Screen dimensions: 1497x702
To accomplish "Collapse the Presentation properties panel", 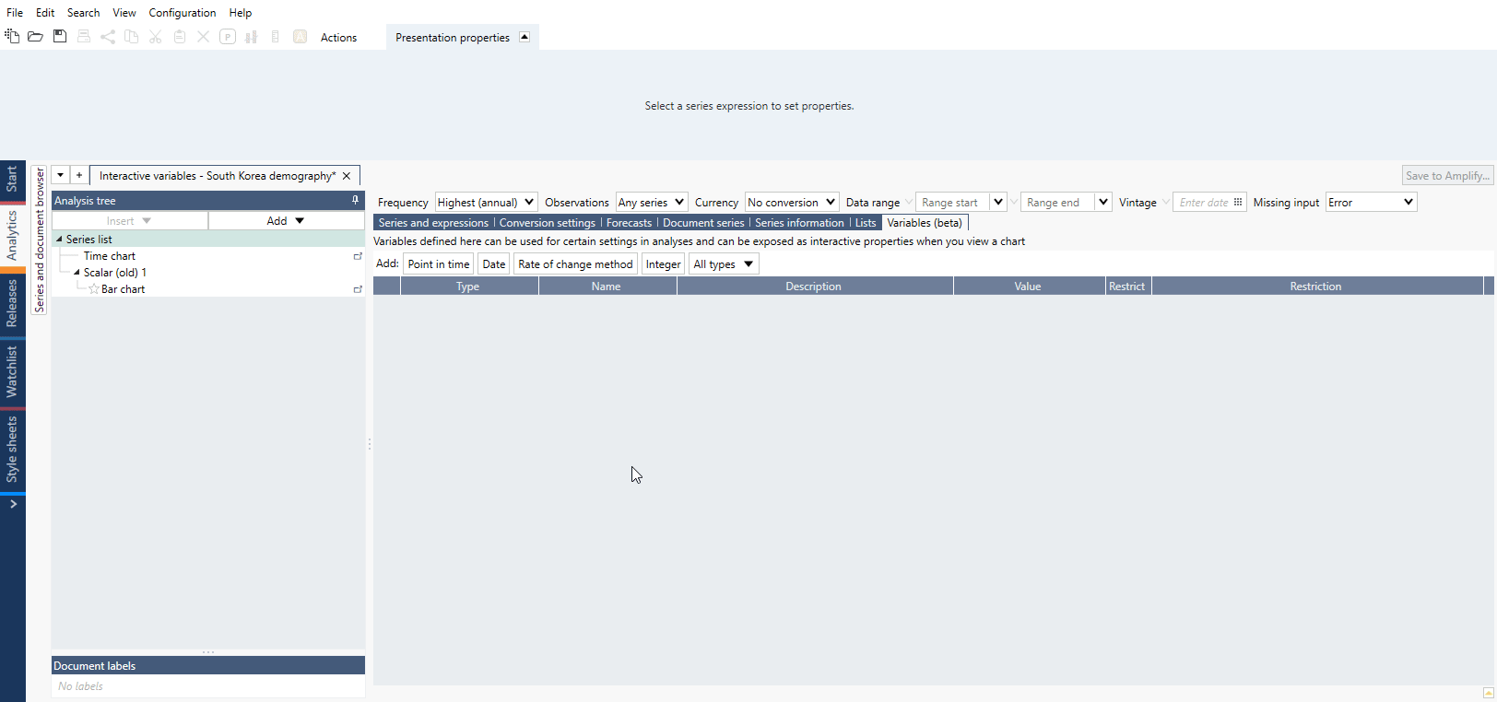I will [x=525, y=37].
